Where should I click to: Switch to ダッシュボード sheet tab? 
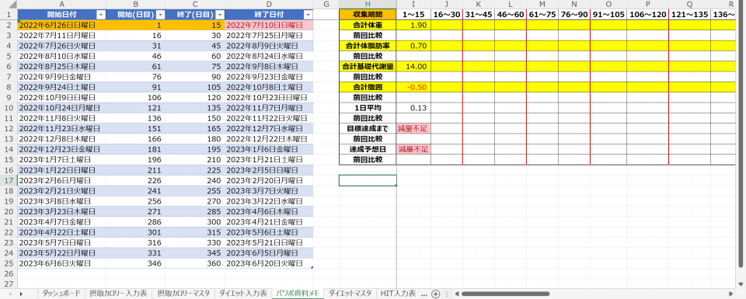(x=61, y=294)
